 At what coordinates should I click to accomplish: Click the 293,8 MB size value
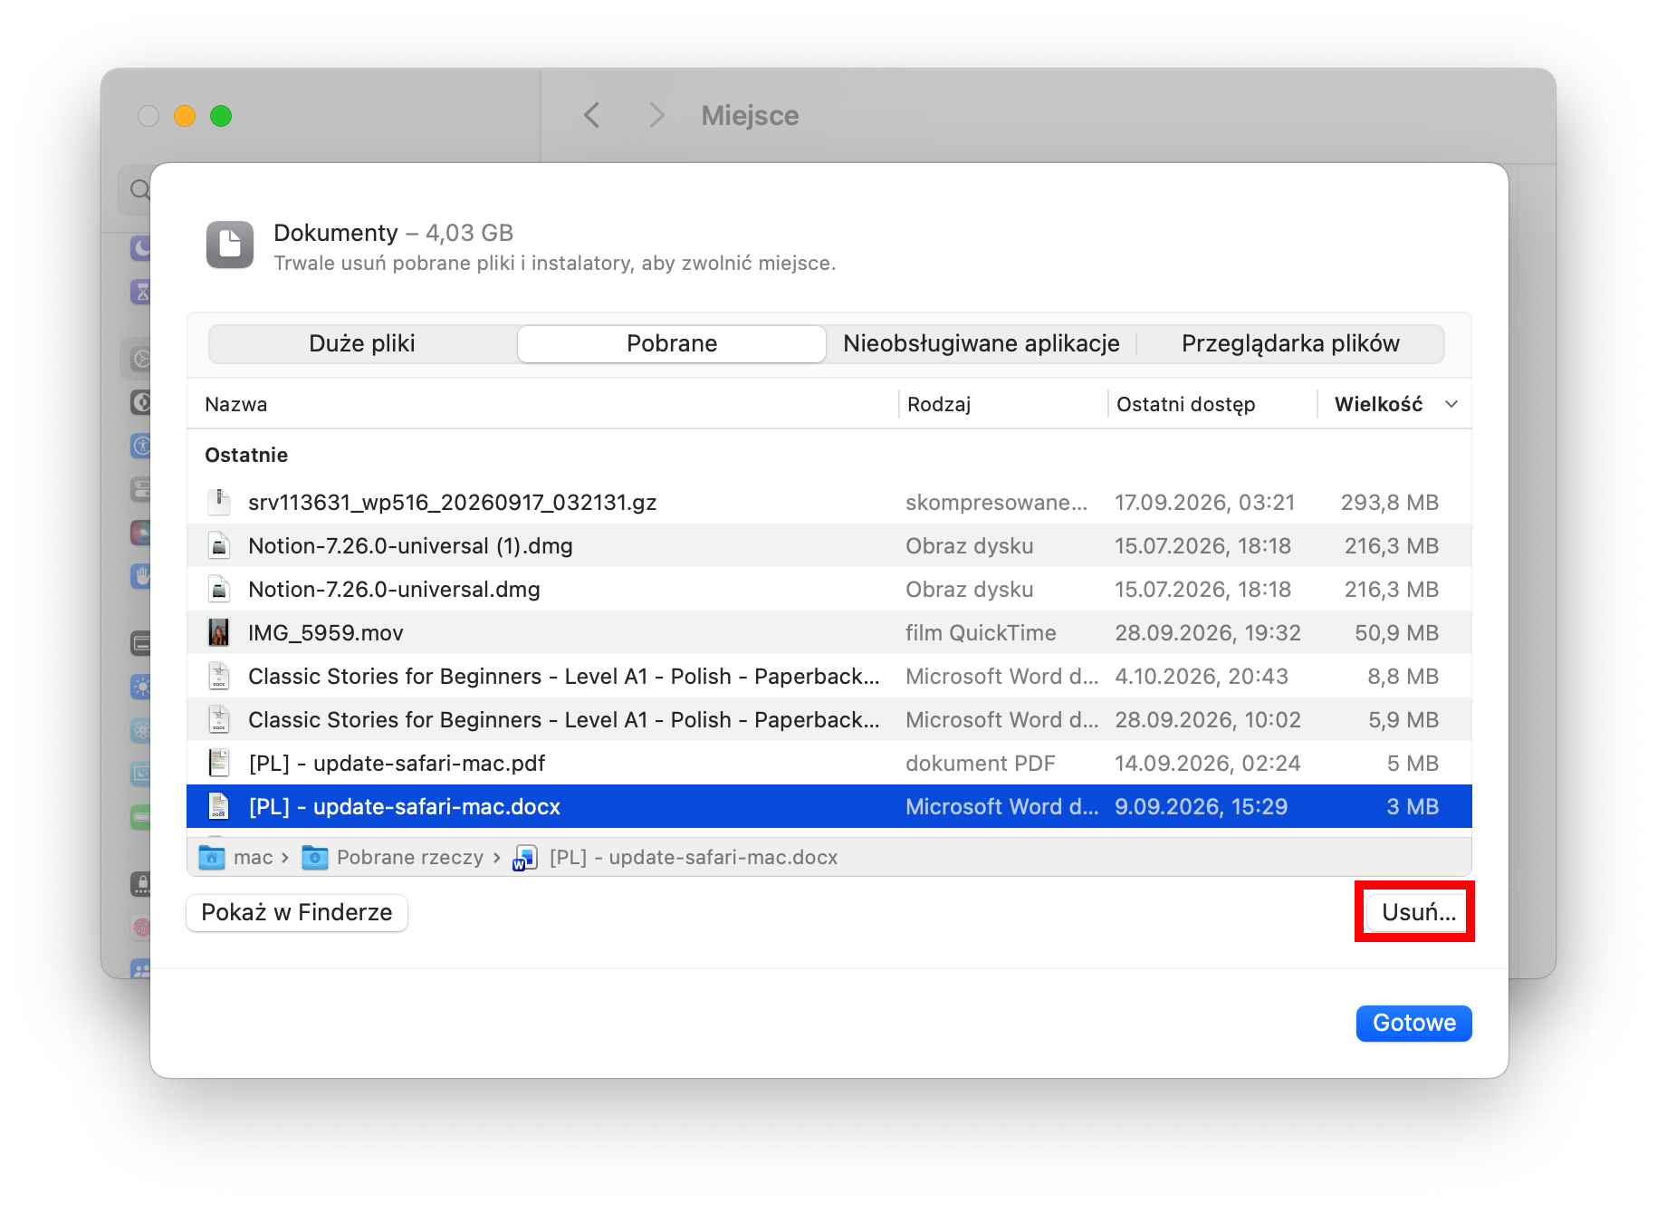point(1390,502)
